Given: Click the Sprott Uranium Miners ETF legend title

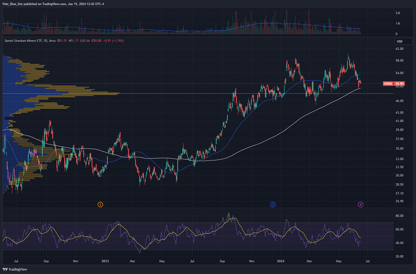Looking at the screenshot, I should click(x=30, y=41).
